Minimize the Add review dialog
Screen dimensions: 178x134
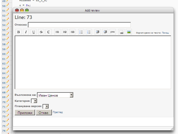[22, 10]
